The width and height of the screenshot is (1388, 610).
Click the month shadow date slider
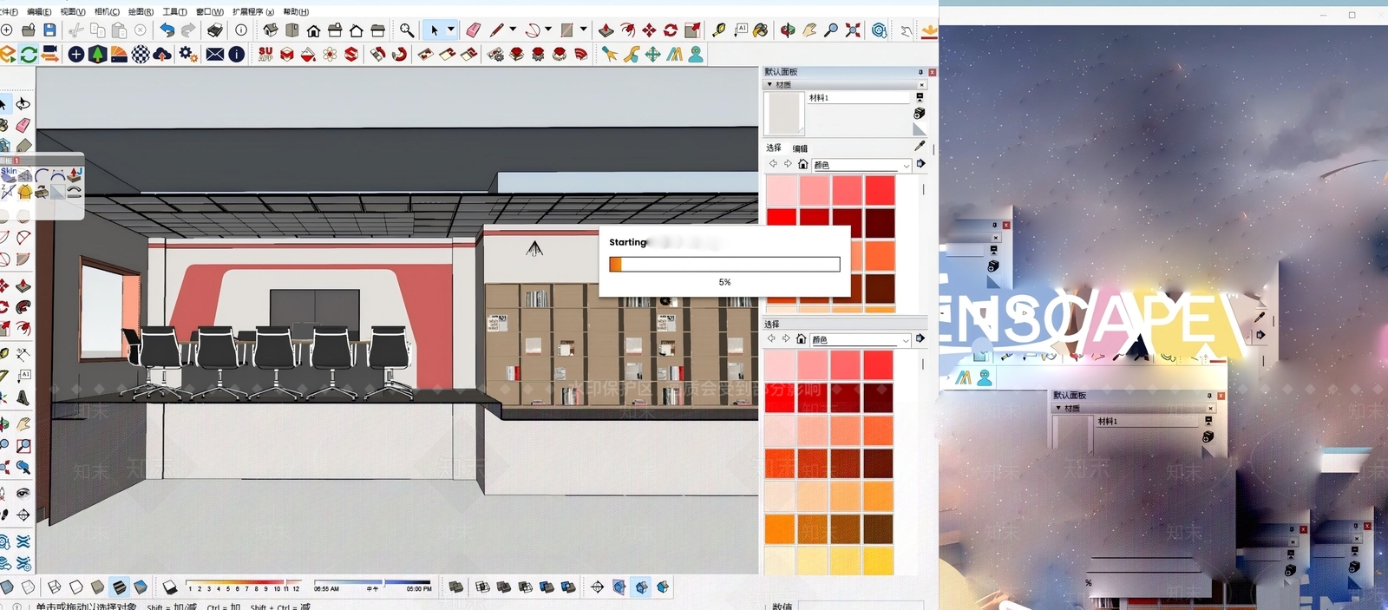(x=244, y=582)
